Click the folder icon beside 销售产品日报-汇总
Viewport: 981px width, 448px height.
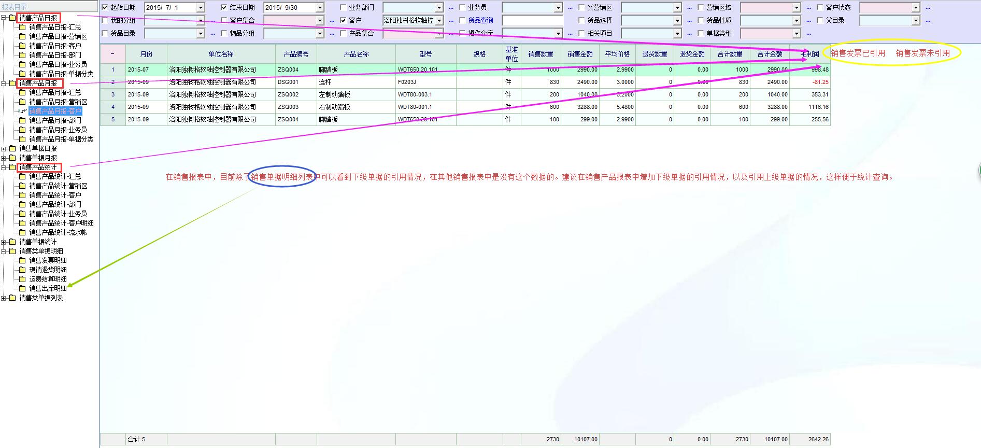click(22, 27)
